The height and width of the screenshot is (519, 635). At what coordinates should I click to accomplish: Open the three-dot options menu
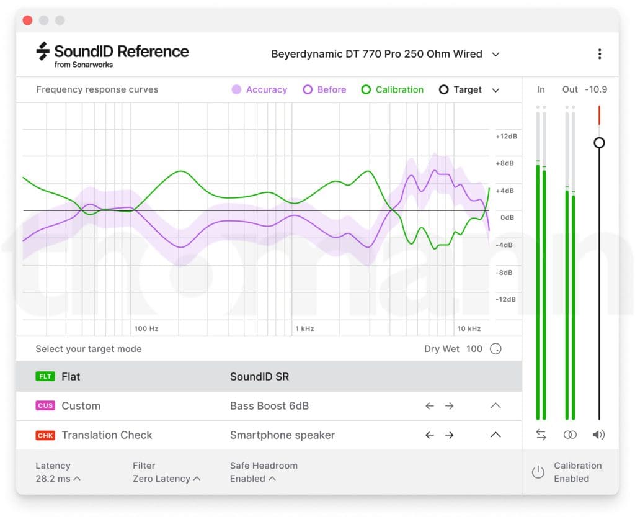[x=599, y=54]
